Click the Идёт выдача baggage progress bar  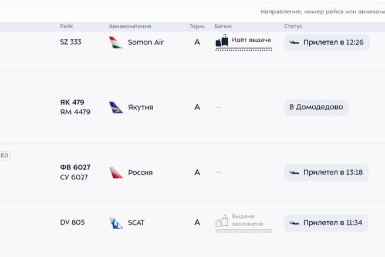[244, 50]
